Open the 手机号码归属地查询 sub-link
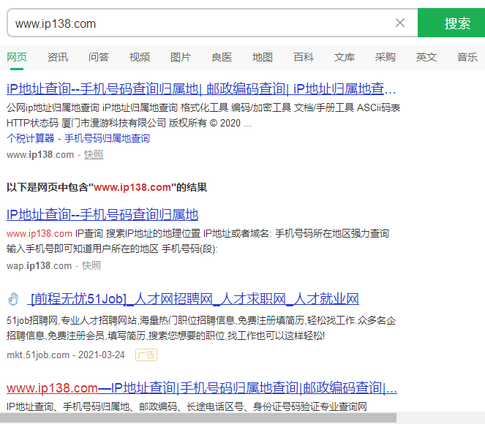 [107, 138]
